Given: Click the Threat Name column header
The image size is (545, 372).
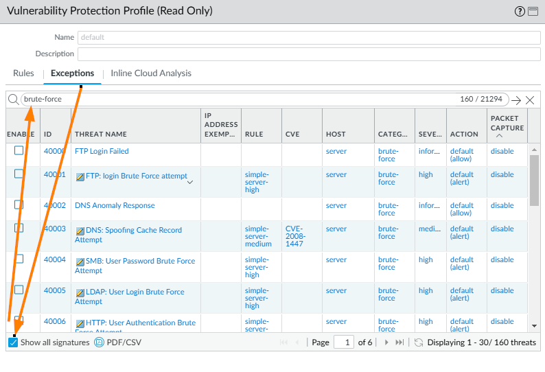Looking at the screenshot, I should [x=101, y=135].
